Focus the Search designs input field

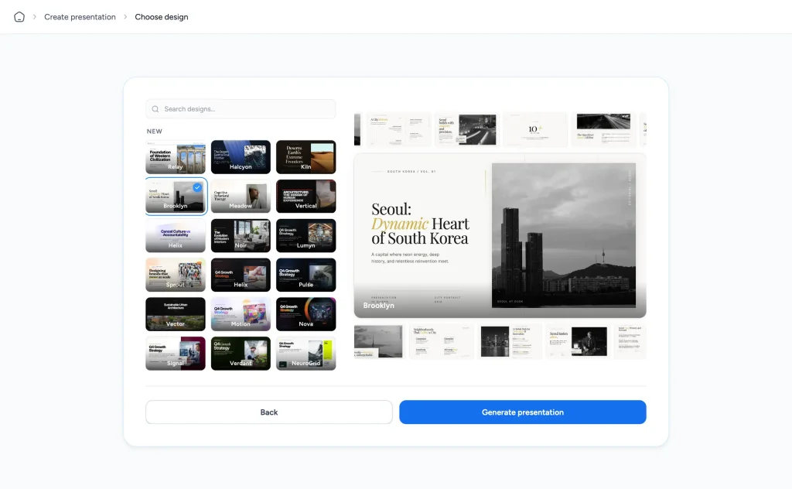(241, 109)
